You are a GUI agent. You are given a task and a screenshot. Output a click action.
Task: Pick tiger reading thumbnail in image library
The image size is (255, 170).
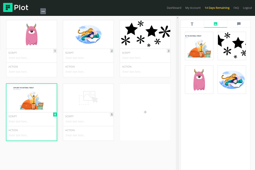click(x=232, y=80)
